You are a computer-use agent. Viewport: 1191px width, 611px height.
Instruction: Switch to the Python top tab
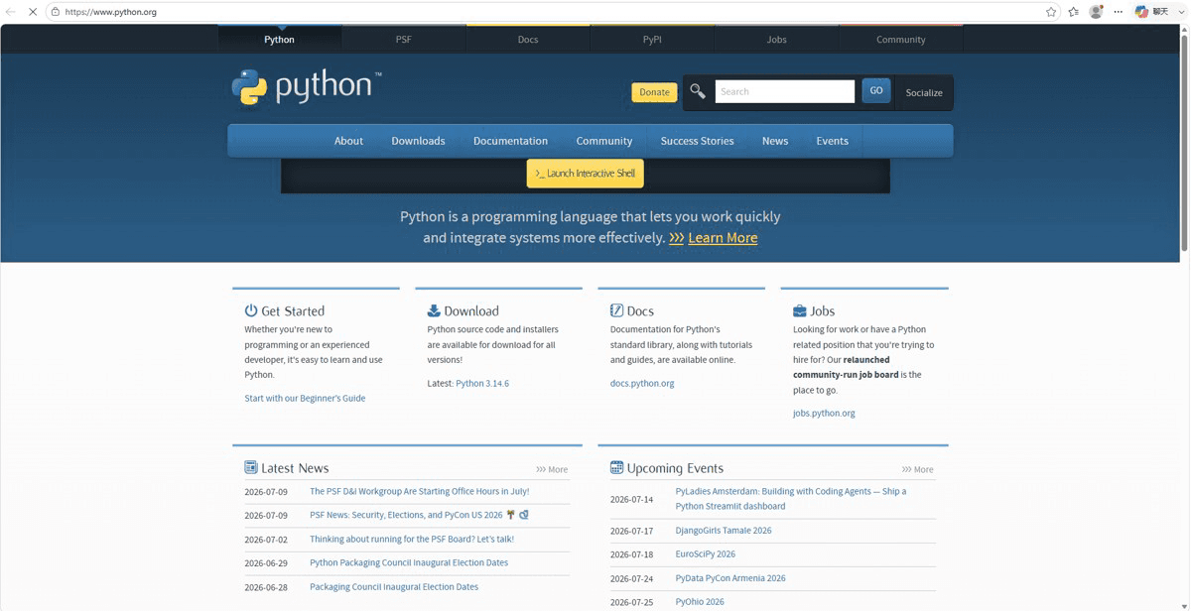click(x=279, y=40)
